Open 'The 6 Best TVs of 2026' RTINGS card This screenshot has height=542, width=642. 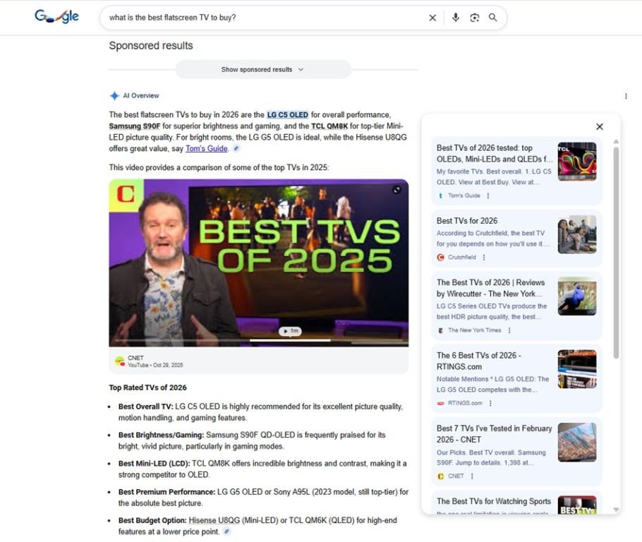point(516,378)
